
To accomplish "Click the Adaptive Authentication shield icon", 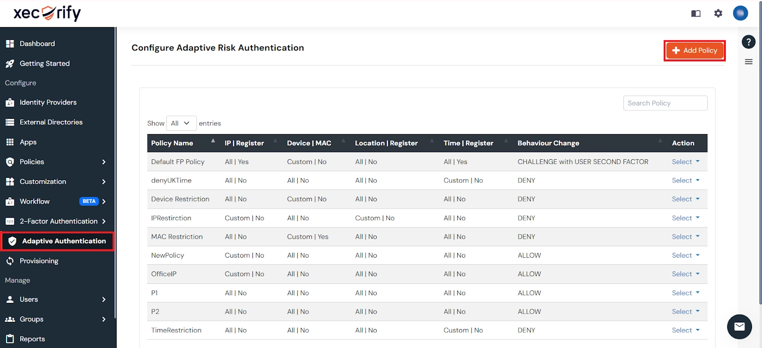I will [x=12, y=241].
